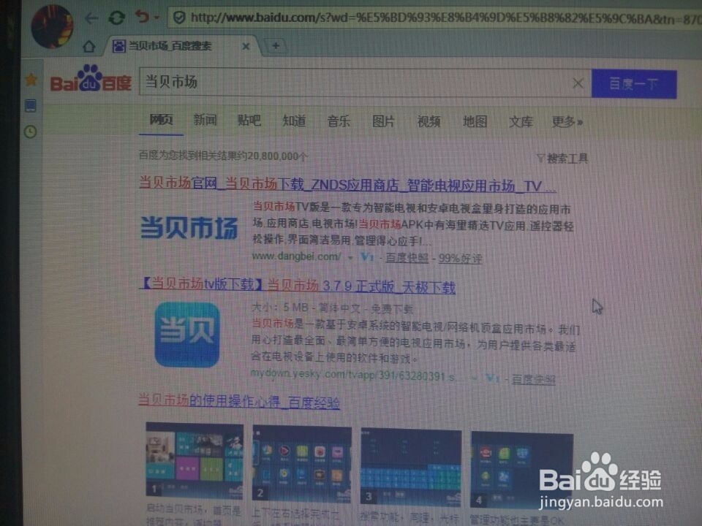
Task: Click the history clock icon in sidebar
Action: (x=31, y=131)
